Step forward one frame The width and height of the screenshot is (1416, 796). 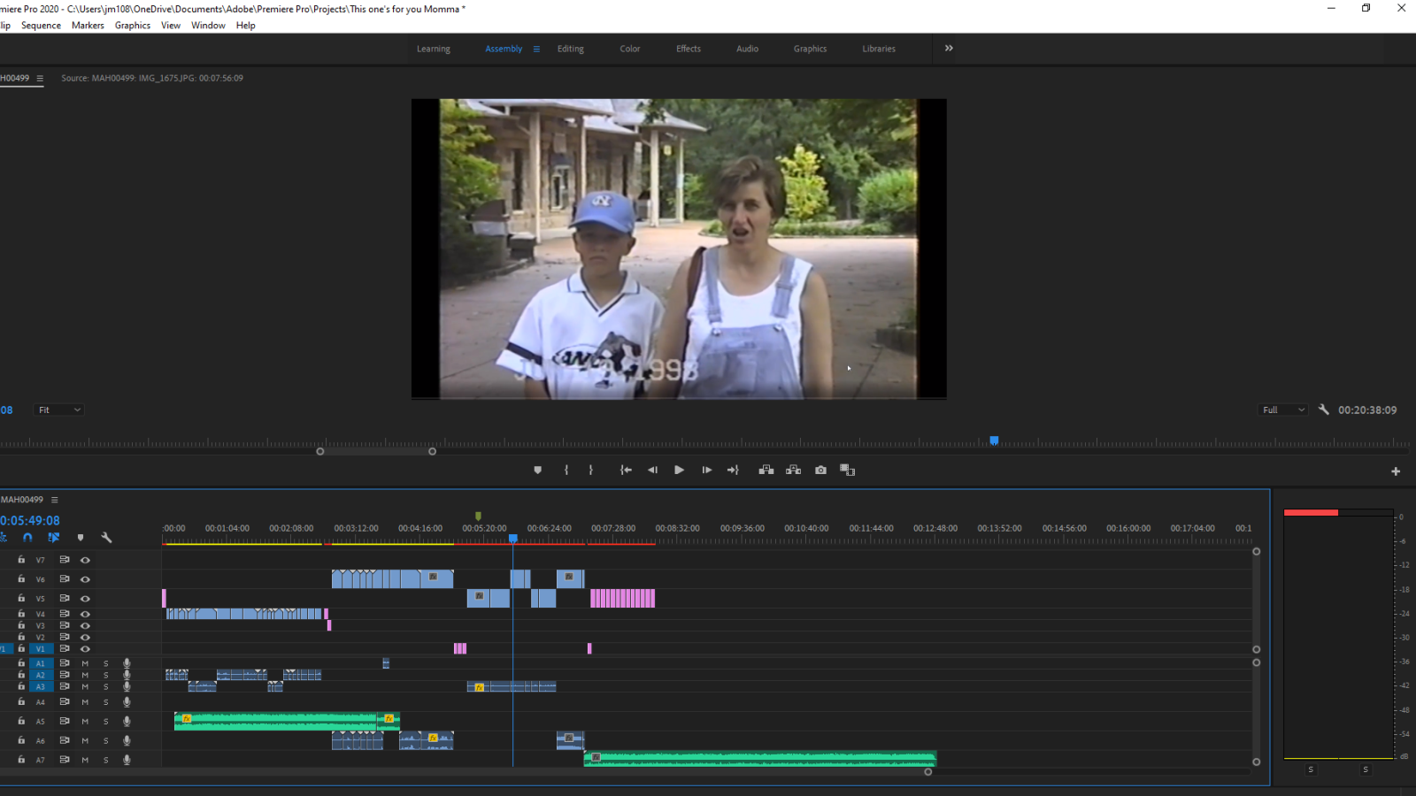coord(706,471)
